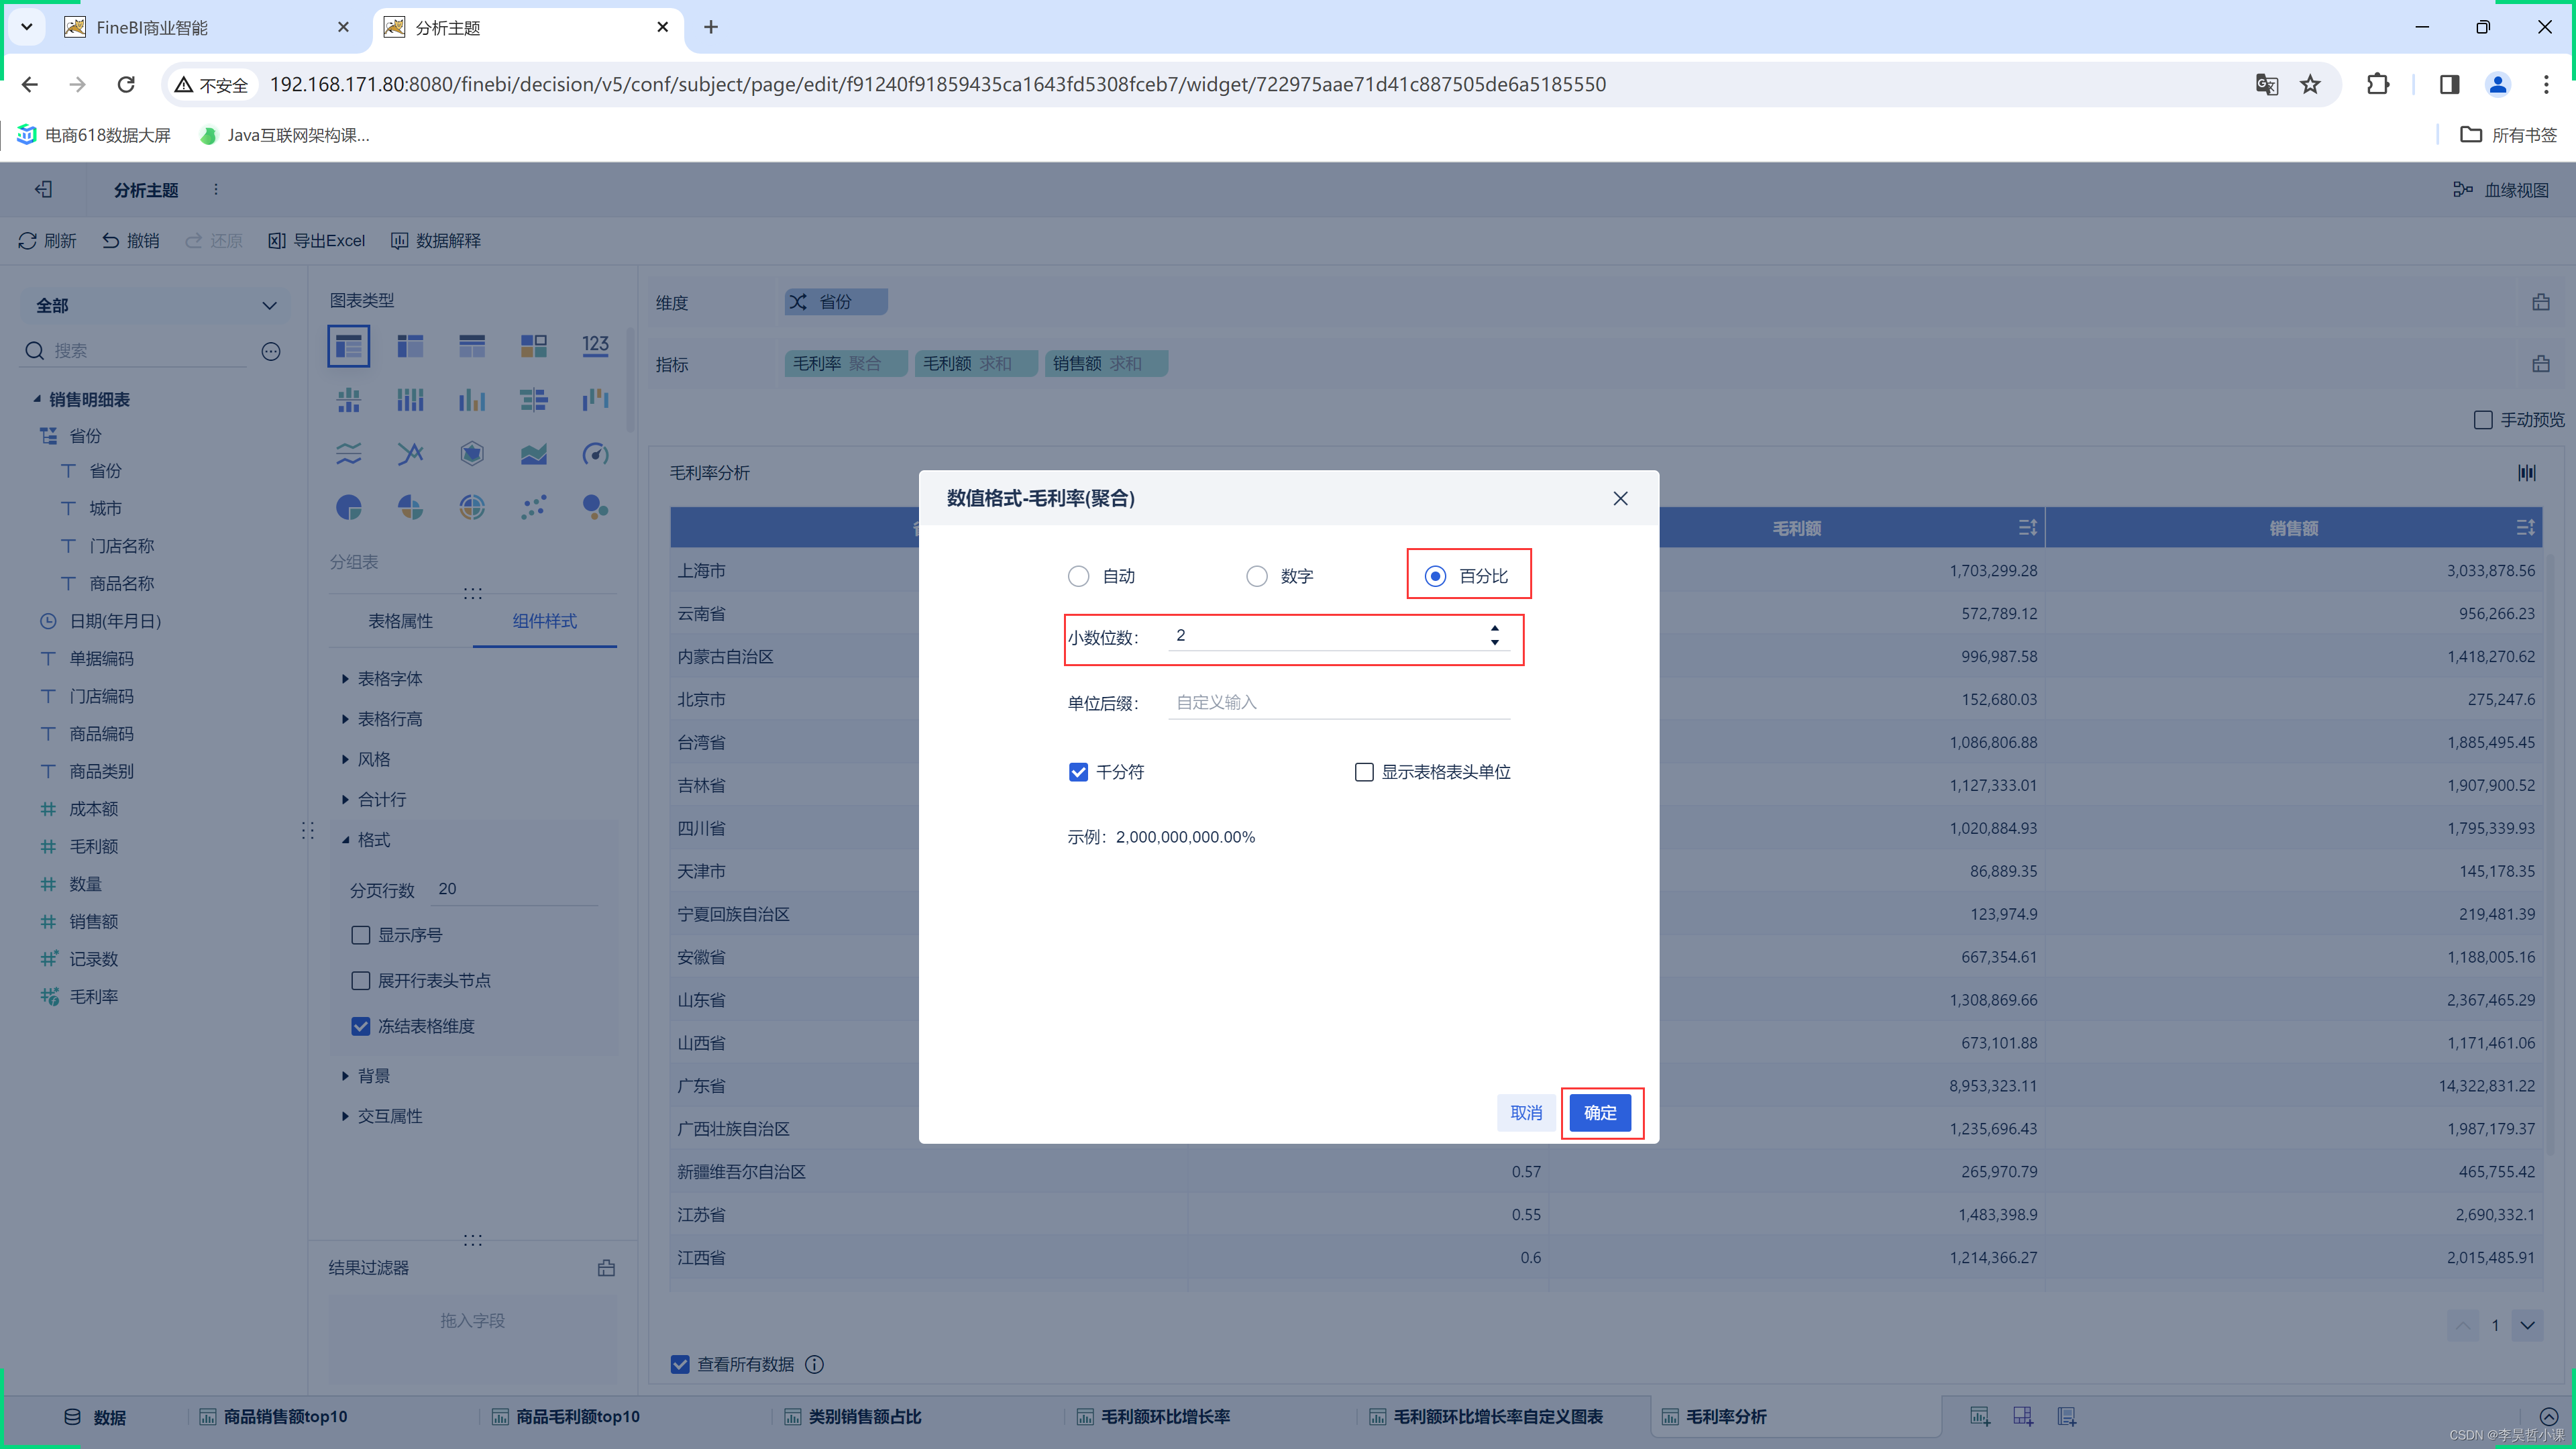This screenshot has height=1449, width=2576.
Task: Select the grouped table chart type icon
Action: 348,346
